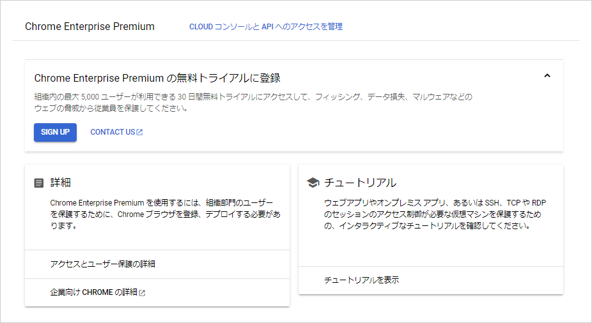
Task: Click the チュートリアル card heading
Action: [x=360, y=183]
